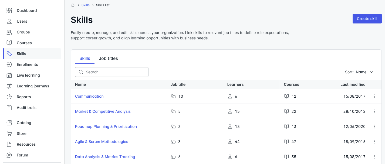Click the Reports pie chart icon
This screenshot has height=164, width=385.
(x=9, y=97)
